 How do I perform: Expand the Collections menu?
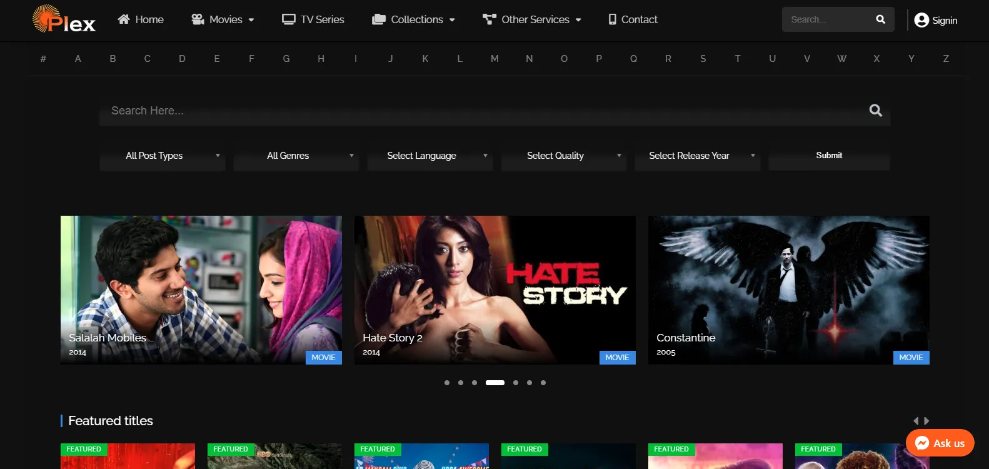(413, 19)
